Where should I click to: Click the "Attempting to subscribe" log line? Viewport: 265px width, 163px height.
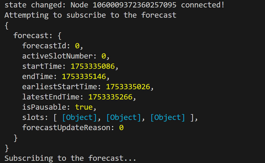[90, 15]
